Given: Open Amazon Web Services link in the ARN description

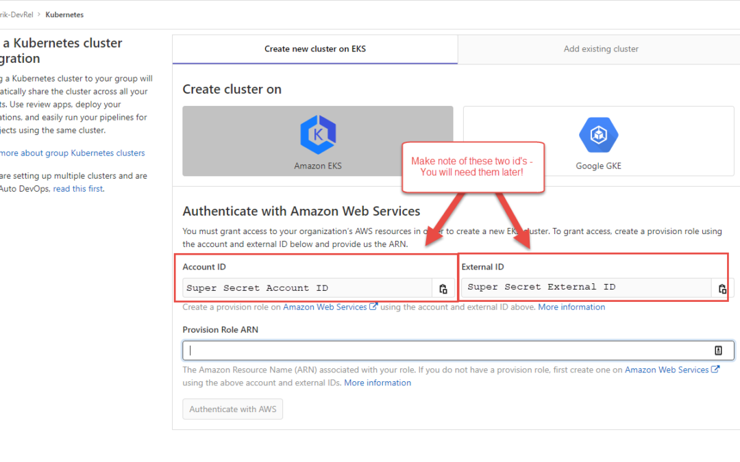Looking at the screenshot, I should pos(672,370).
